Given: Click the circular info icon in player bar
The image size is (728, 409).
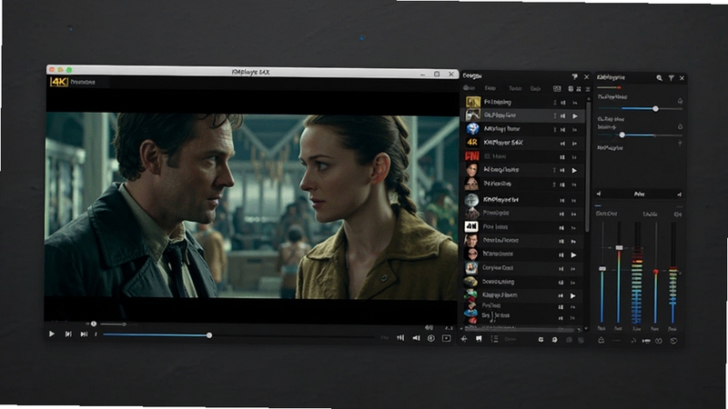Looking at the screenshot, I should click(x=430, y=338).
